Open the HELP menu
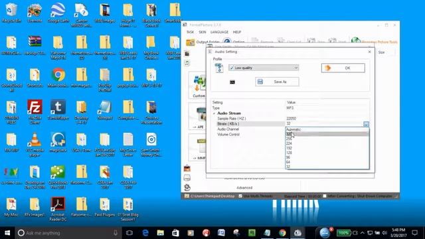 [x=237, y=32]
